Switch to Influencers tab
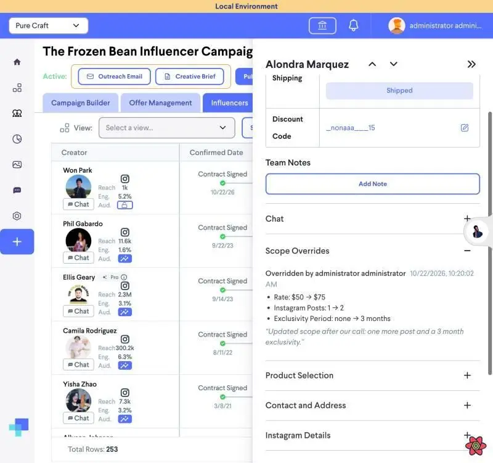Screen dimensions: 493x463 pos(228,102)
